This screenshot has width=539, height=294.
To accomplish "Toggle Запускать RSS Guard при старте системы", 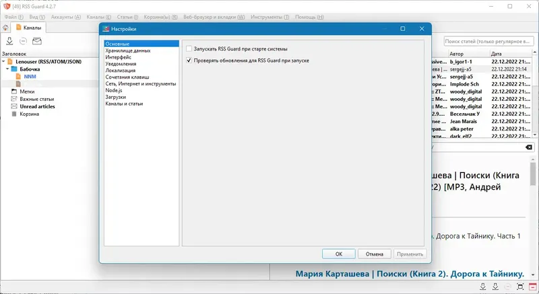I will [189, 49].
